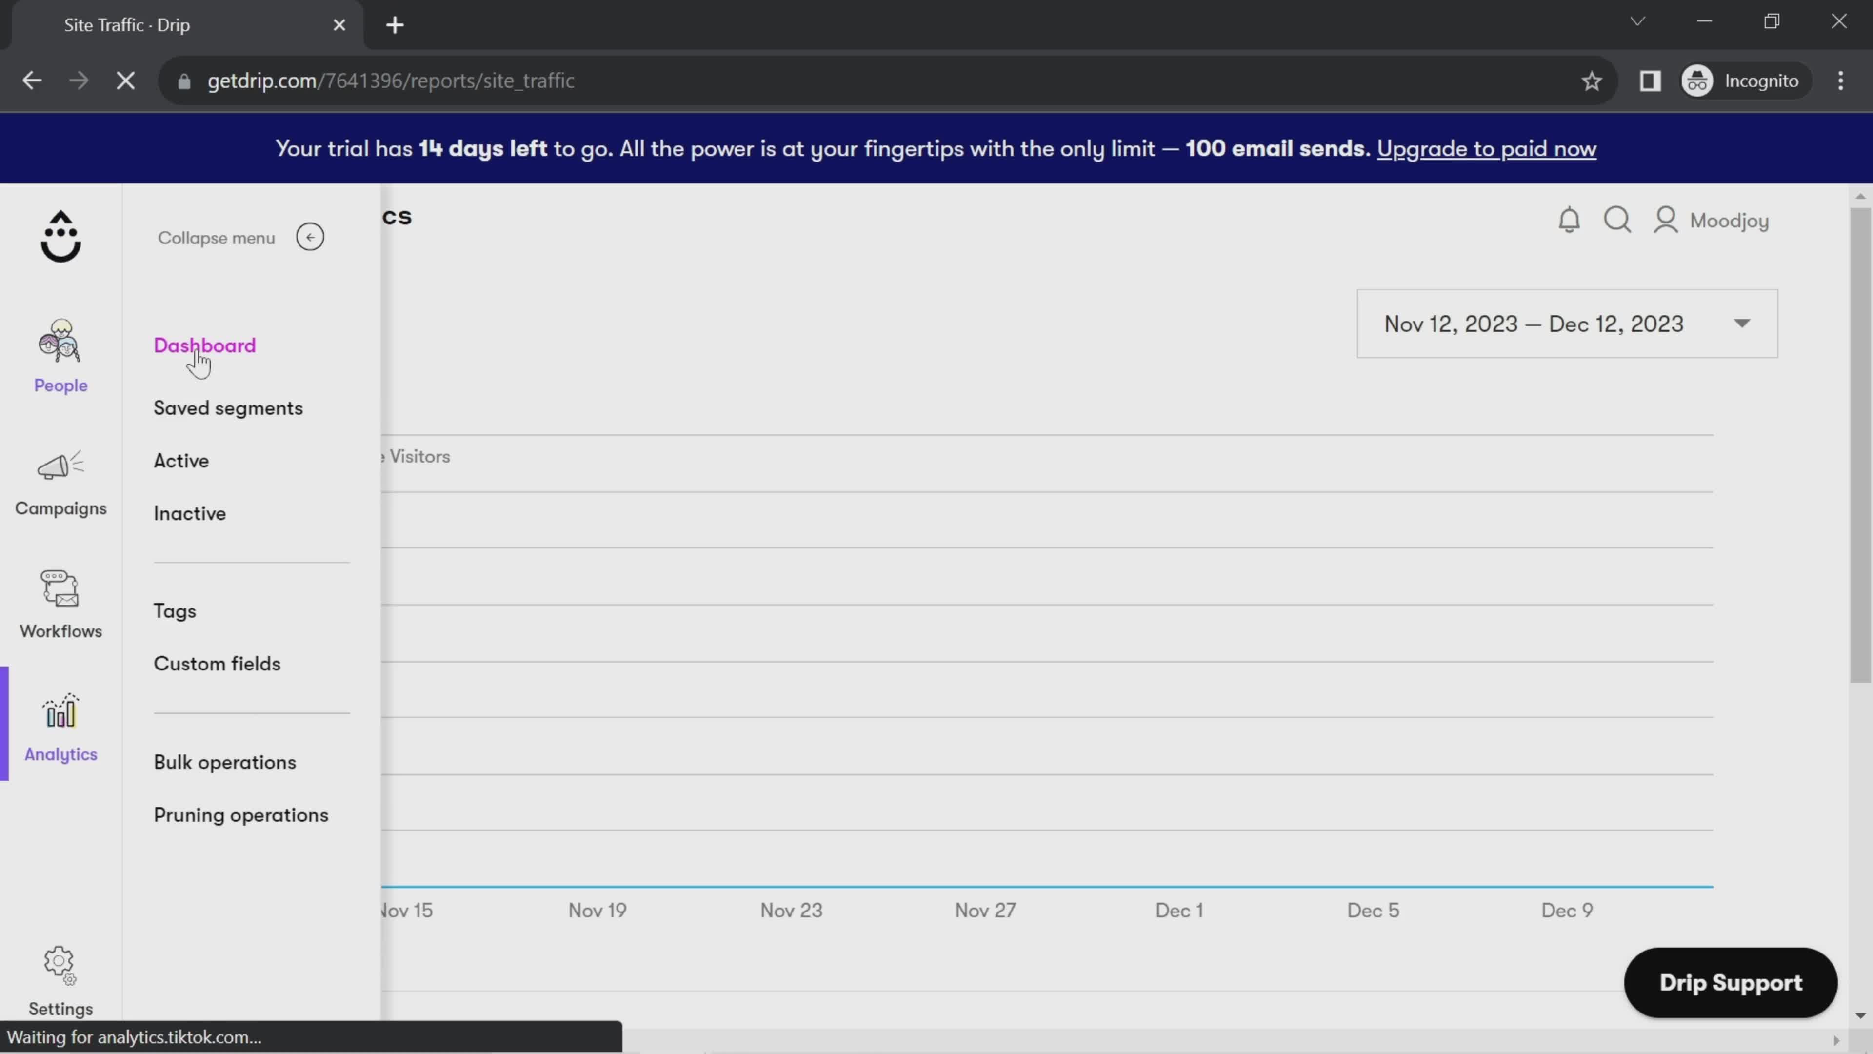The height and width of the screenshot is (1054, 1873).
Task: Select Inactive people filter option
Action: point(189,512)
